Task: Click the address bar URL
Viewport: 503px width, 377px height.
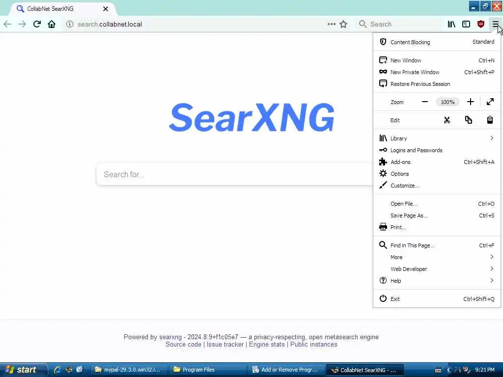Action: [x=110, y=24]
